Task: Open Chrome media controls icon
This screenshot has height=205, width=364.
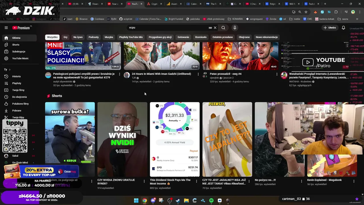Action: pyautogui.click(x=346, y=12)
